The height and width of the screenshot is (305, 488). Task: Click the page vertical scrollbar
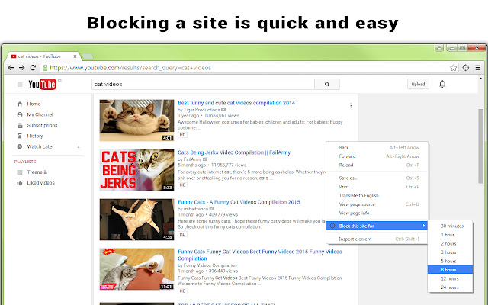click(x=480, y=137)
